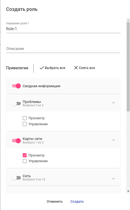Enable the Проблемы toggle switch
The height and width of the screenshot is (210, 130).
tap(16, 104)
